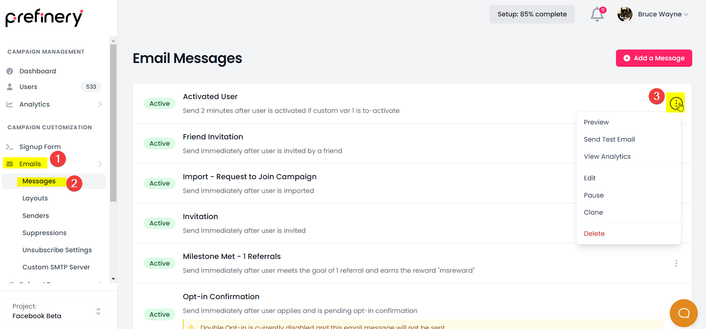The image size is (706, 329).
Task: Open the Activated User message title
Action: 210,97
